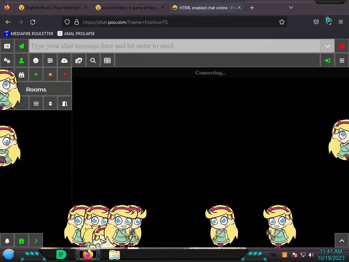This screenshot has height=262, width=349.
Task: Click the door leave room icon
Action: click(x=64, y=104)
